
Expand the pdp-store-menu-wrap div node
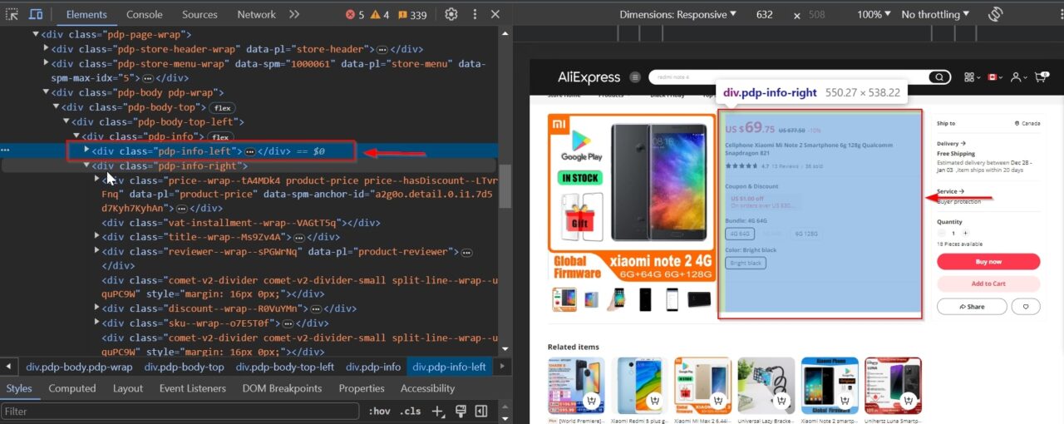click(x=47, y=64)
